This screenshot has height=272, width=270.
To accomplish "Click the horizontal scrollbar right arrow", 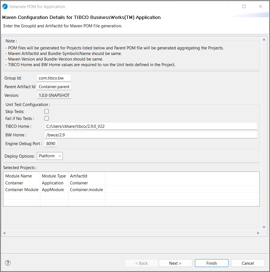I will (258, 233).
